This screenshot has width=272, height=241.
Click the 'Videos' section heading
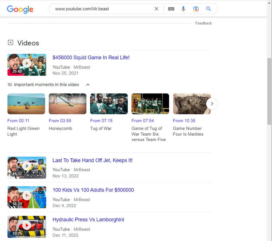28,43
